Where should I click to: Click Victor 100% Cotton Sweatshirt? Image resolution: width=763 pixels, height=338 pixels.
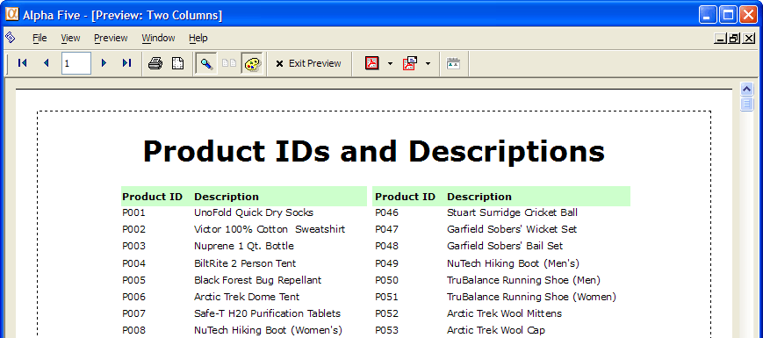coord(270,229)
